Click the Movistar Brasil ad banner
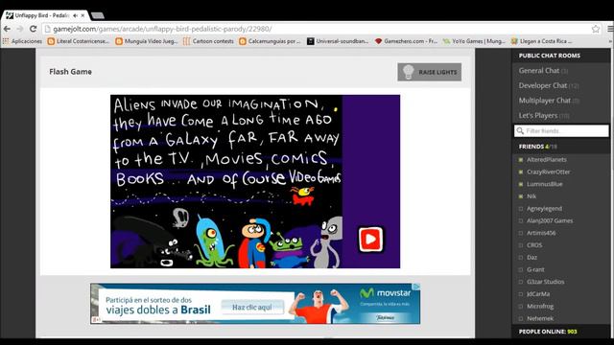The width and height of the screenshot is (614, 345). pyautogui.click(x=255, y=304)
